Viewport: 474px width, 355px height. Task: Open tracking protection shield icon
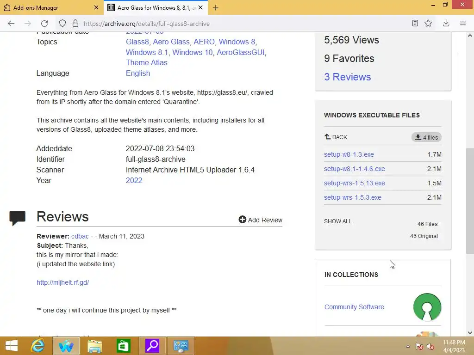pyautogui.click(x=62, y=24)
